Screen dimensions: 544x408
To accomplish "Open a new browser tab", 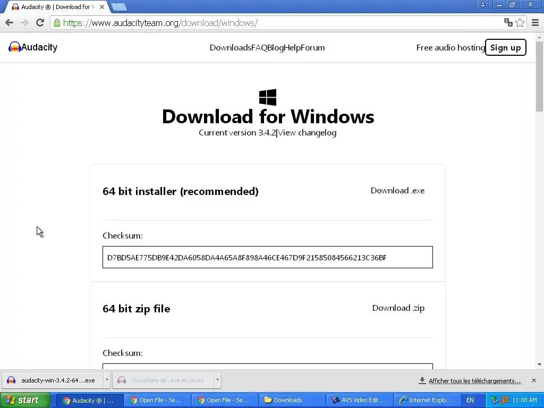I will pos(119,7).
